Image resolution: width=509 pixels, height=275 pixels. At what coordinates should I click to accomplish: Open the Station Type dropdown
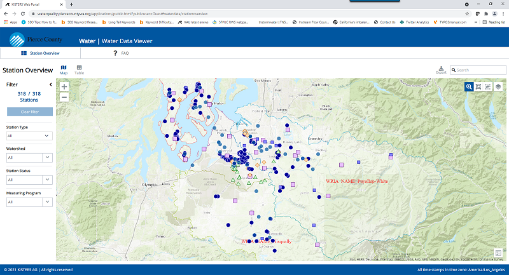(29, 136)
